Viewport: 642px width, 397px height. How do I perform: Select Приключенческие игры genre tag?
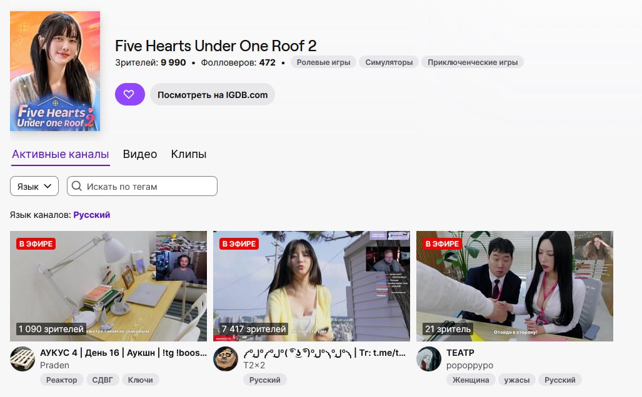tap(473, 62)
